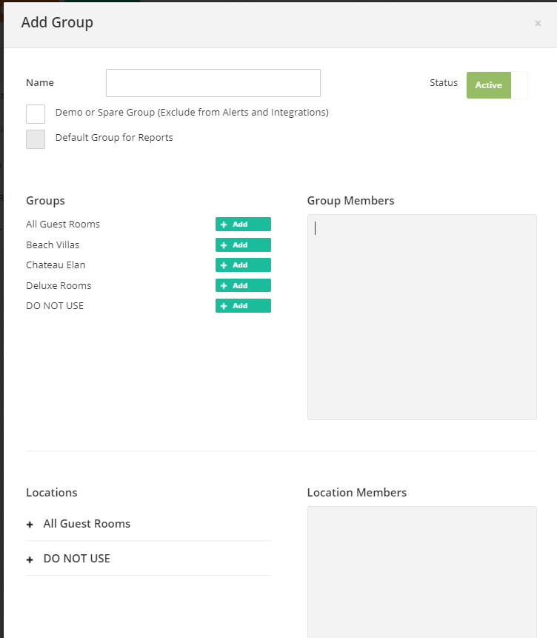Click the plus icon on Beach Villas Add button

click(224, 245)
